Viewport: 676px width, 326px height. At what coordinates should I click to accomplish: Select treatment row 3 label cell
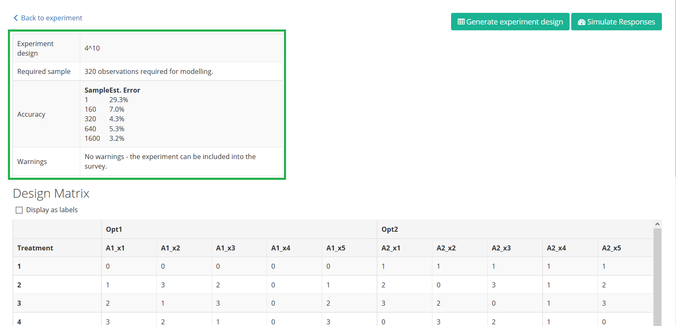tap(19, 303)
